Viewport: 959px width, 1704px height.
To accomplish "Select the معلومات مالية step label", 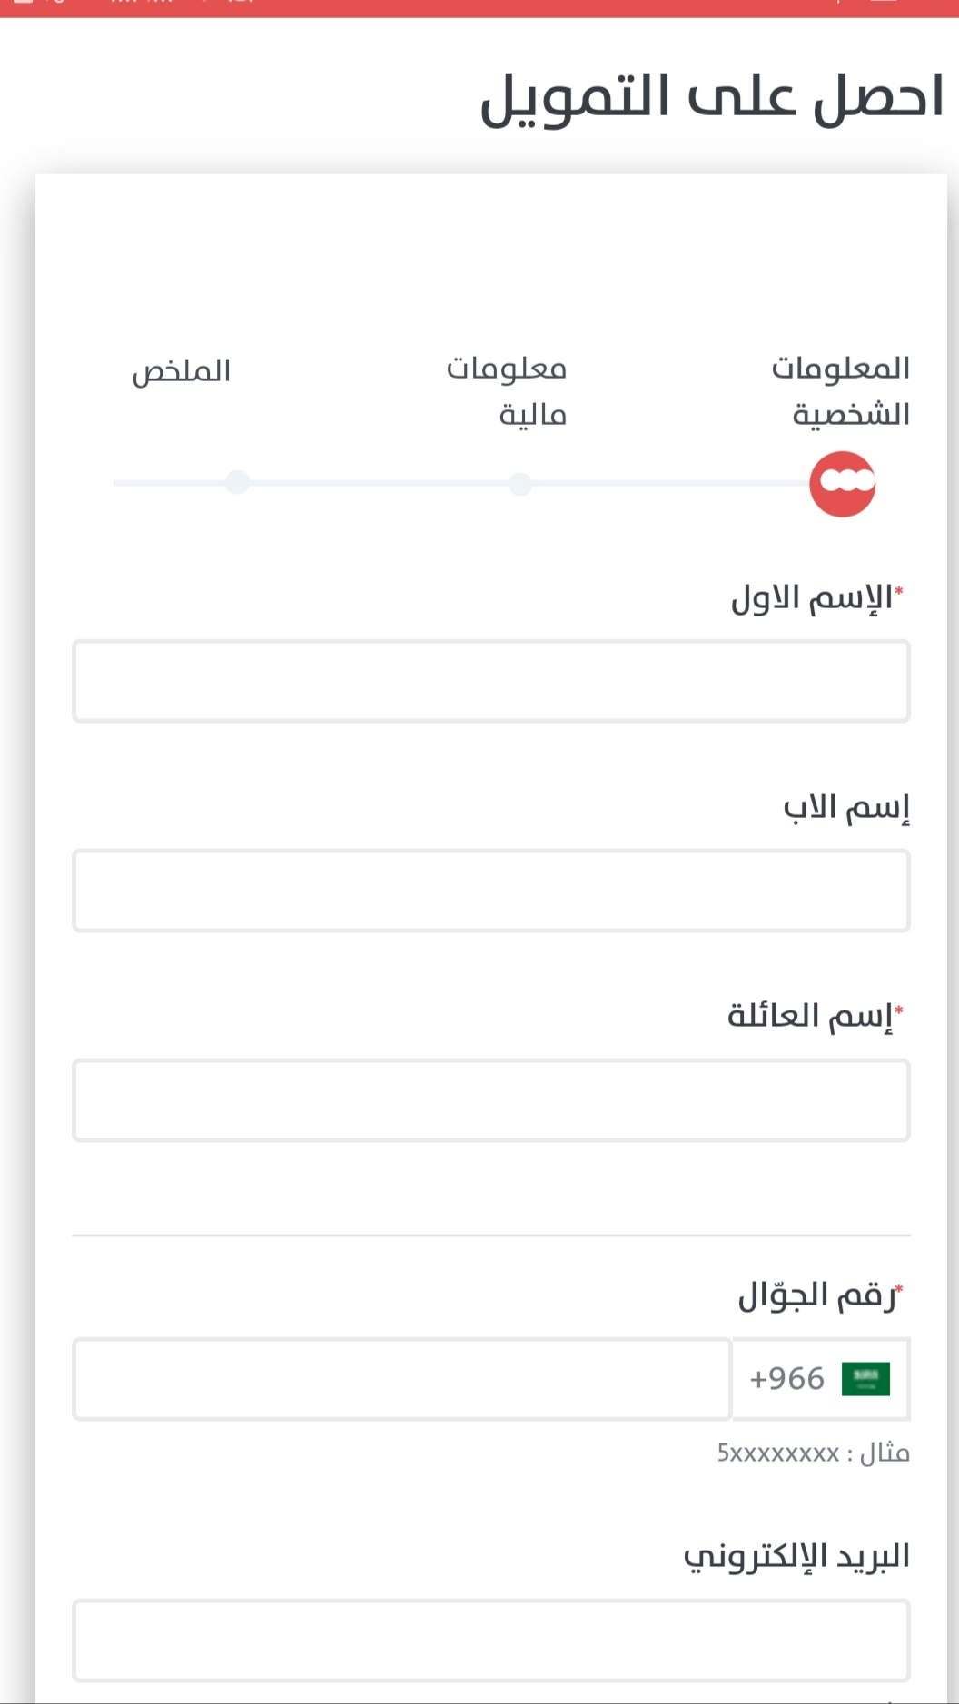I will 509,390.
